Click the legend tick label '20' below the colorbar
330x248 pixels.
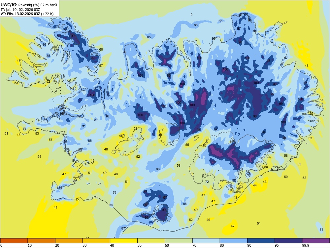coord(57,245)
